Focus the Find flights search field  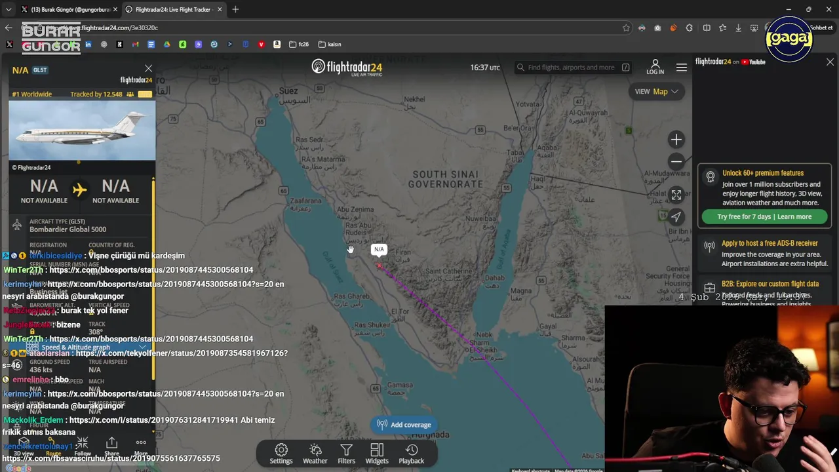574,68
